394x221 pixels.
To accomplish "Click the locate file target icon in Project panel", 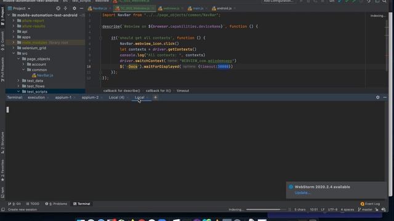I will 58,8.
